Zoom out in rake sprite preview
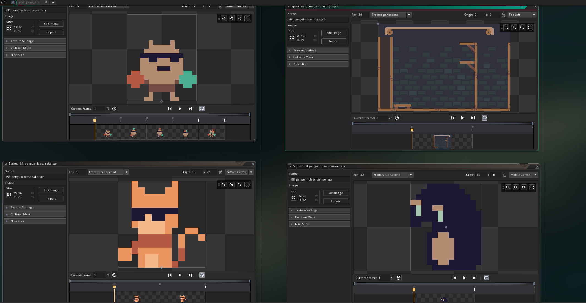The width and height of the screenshot is (586, 303). [x=224, y=185]
